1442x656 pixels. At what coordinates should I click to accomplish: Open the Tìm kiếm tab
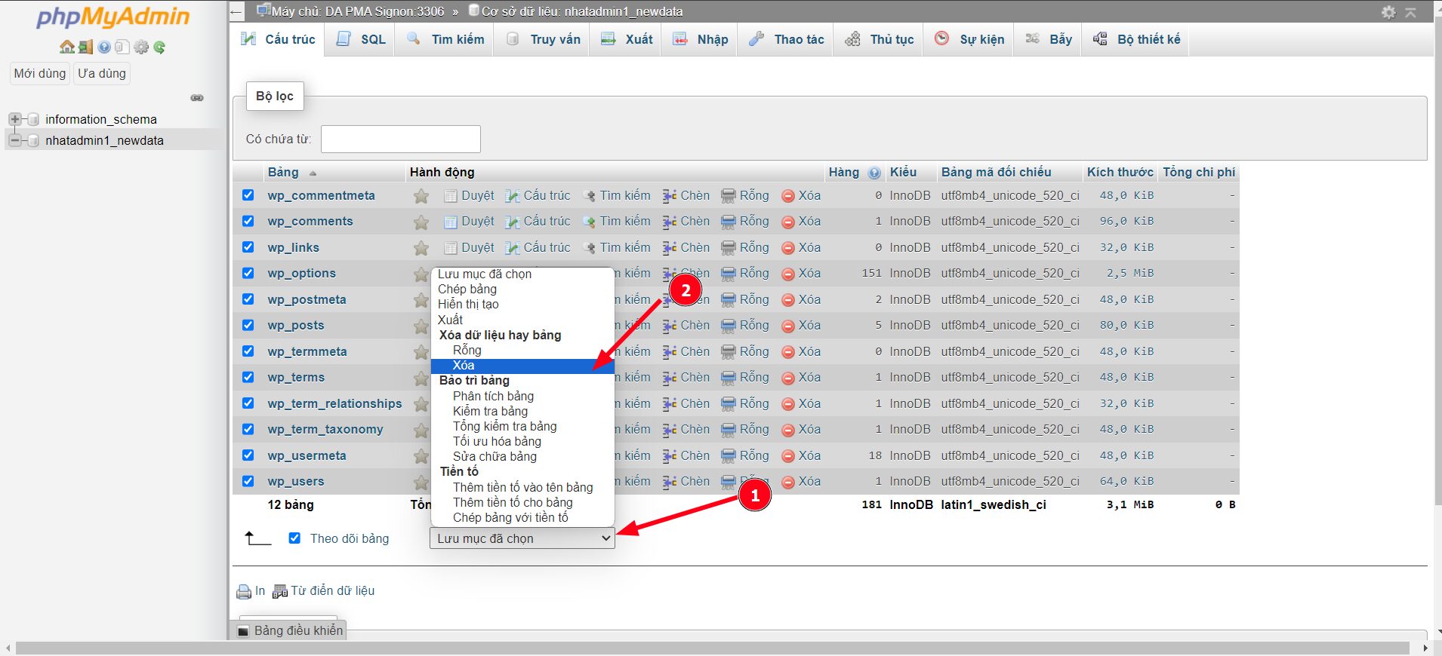(445, 39)
